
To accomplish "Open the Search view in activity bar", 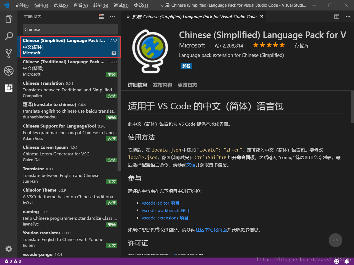I will [x=9, y=36].
